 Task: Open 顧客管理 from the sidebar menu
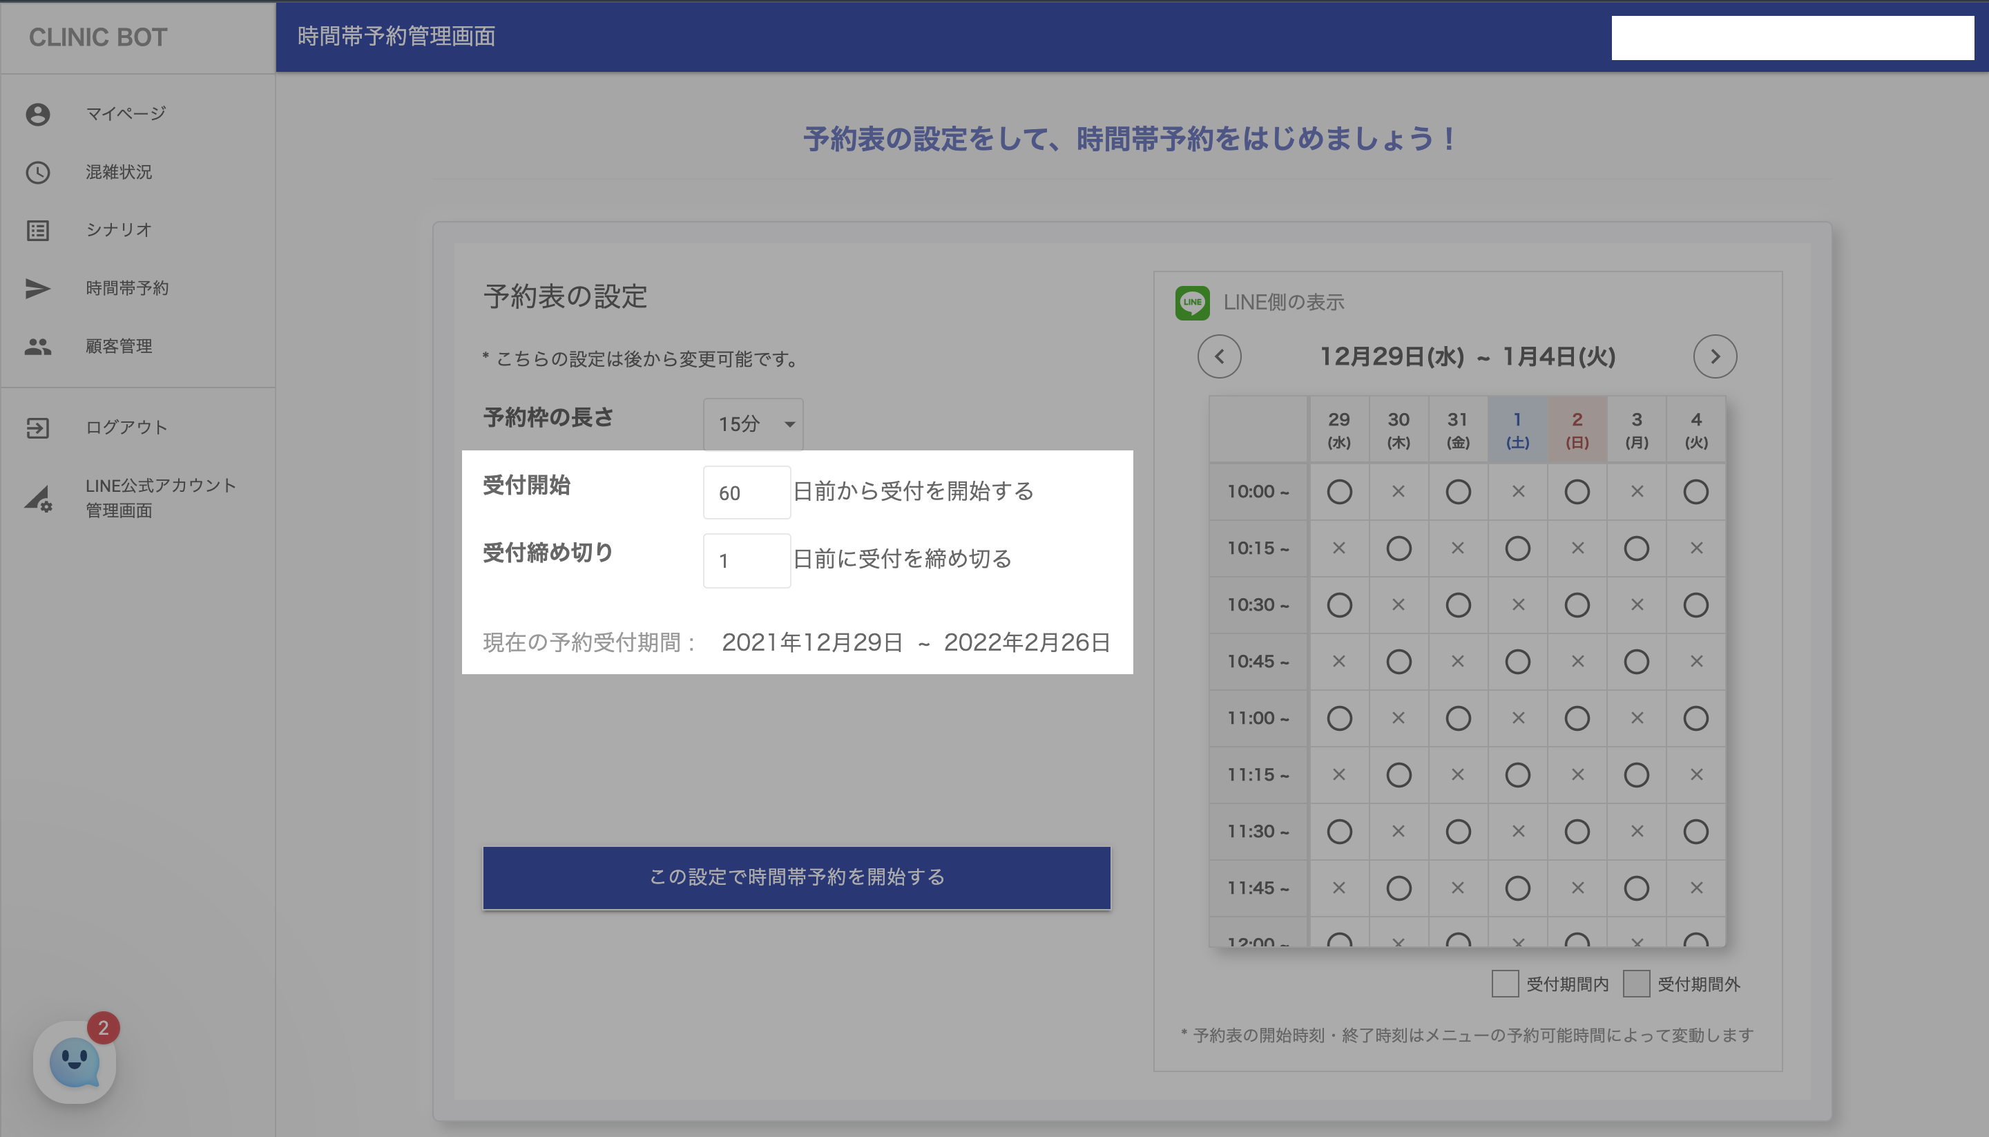tap(119, 346)
